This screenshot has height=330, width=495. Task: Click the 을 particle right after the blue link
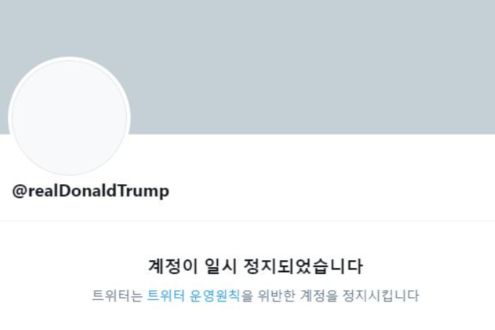[247, 295]
